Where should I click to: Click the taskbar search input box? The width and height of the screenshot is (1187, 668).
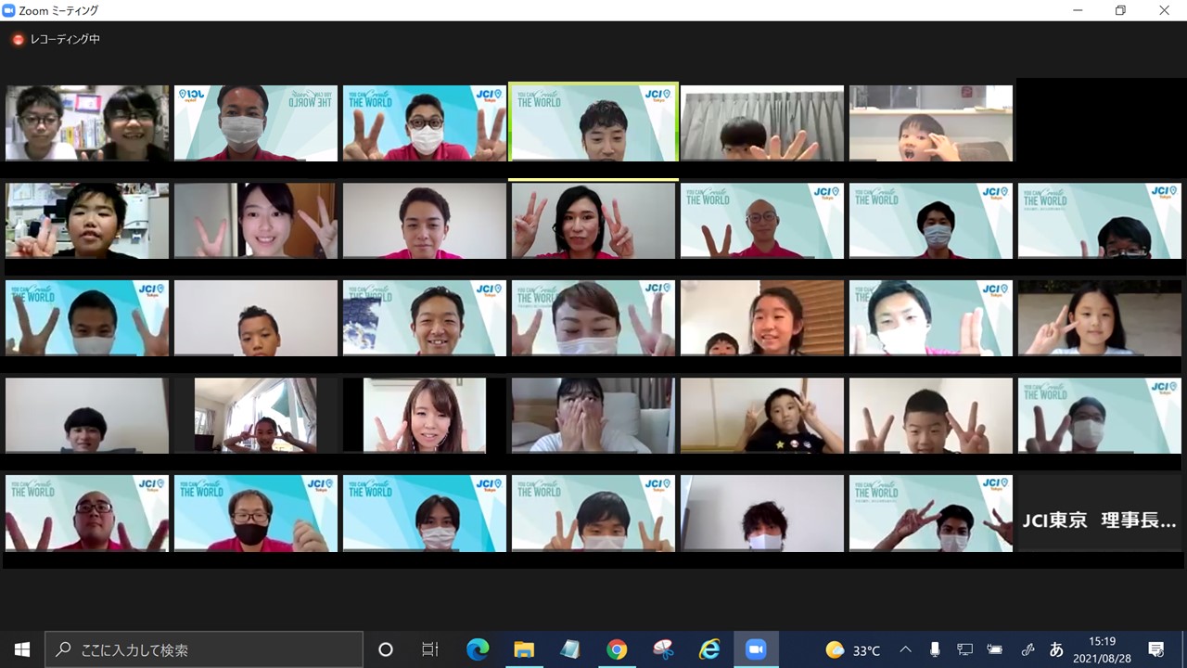(x=204, y=649)
